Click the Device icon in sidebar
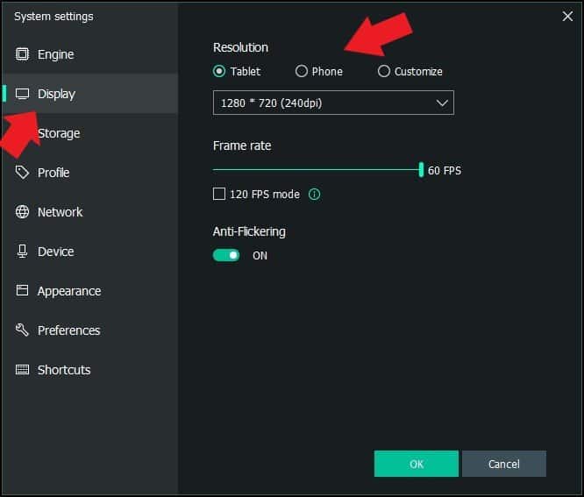The width and height of the screenshot is (584, 497). (23, 252)
